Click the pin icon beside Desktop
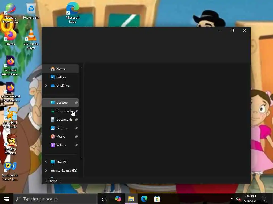Image resolution: width=273 pixels, height=204 pixels. tap(76, 103)
